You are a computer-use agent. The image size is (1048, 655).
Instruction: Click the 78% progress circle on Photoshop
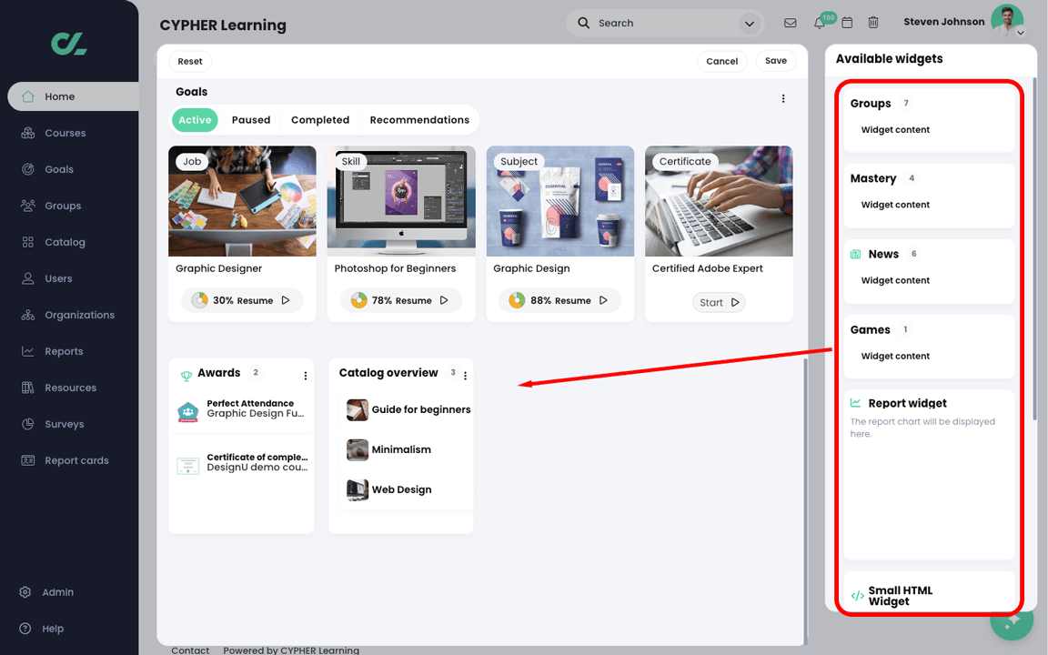358,299
